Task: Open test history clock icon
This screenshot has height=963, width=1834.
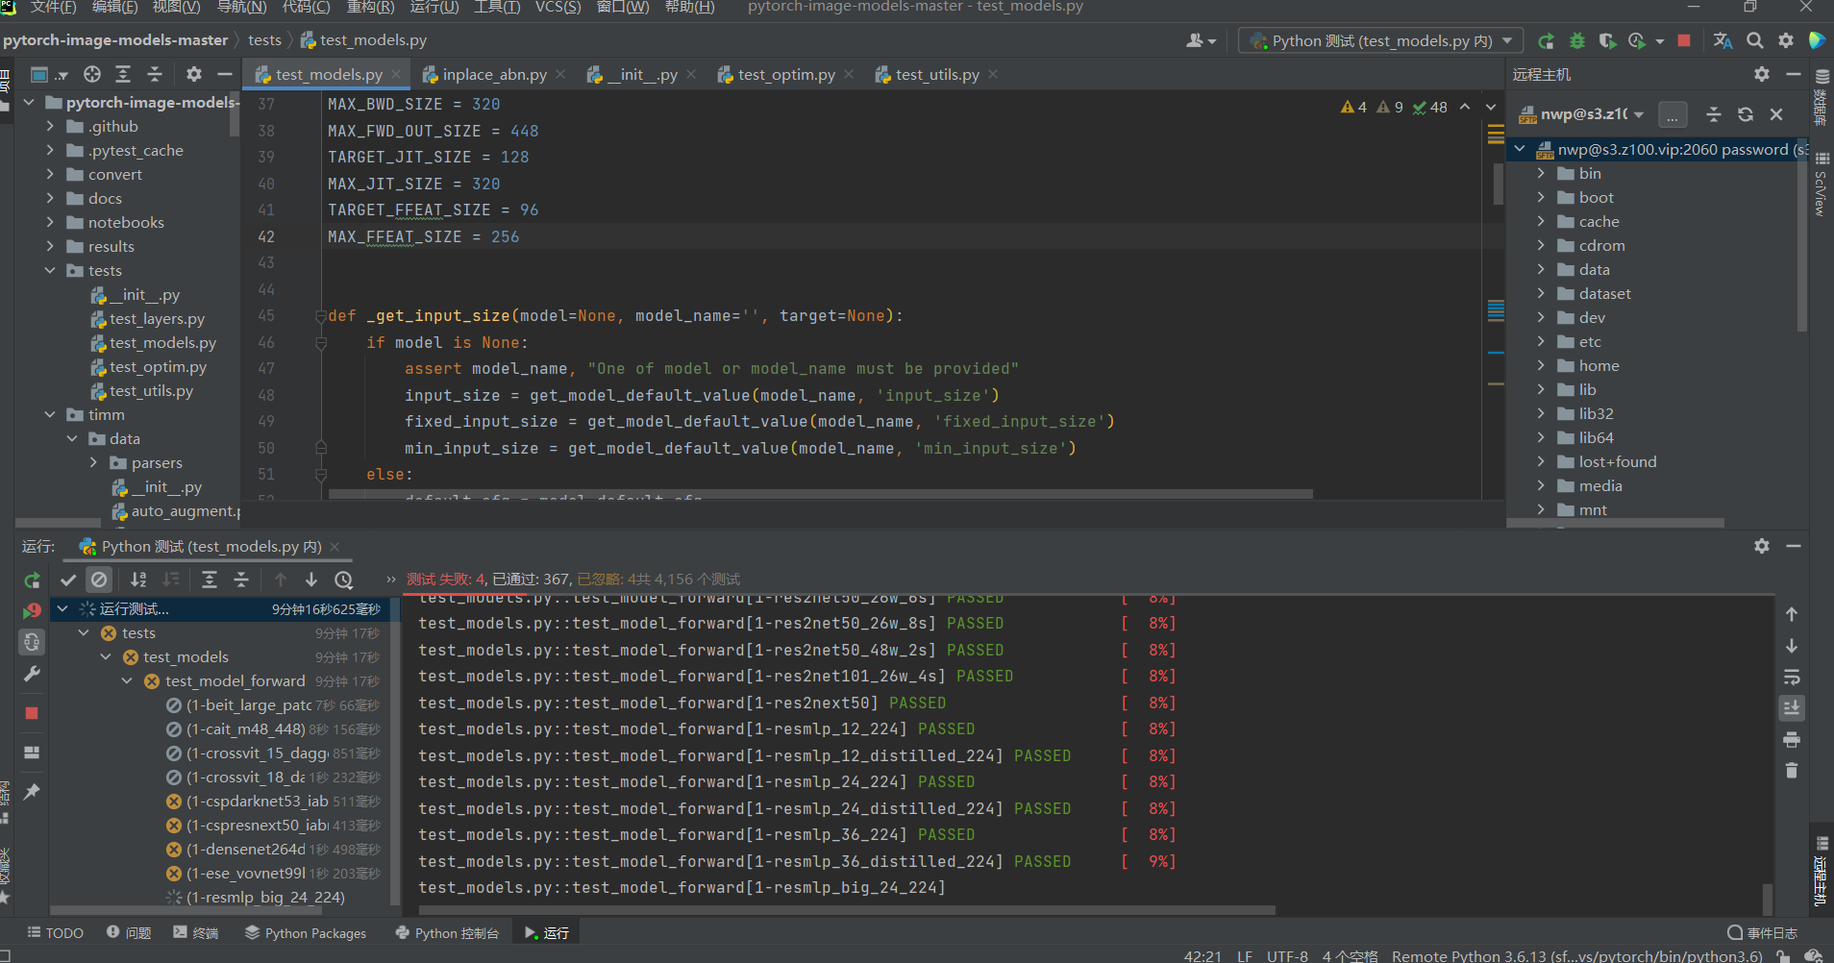Action: pos(344,580)
